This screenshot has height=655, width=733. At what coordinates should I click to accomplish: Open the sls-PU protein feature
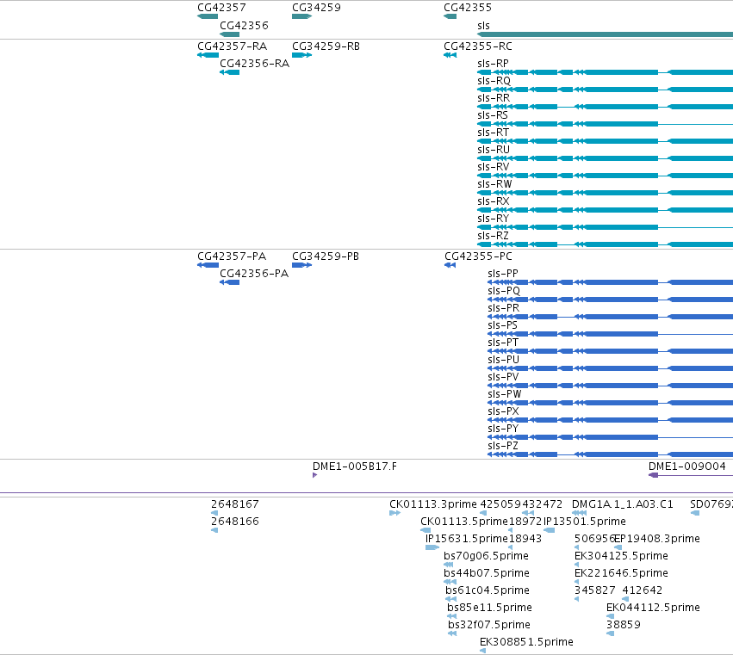pyautogui.click(x=610, y=368)
